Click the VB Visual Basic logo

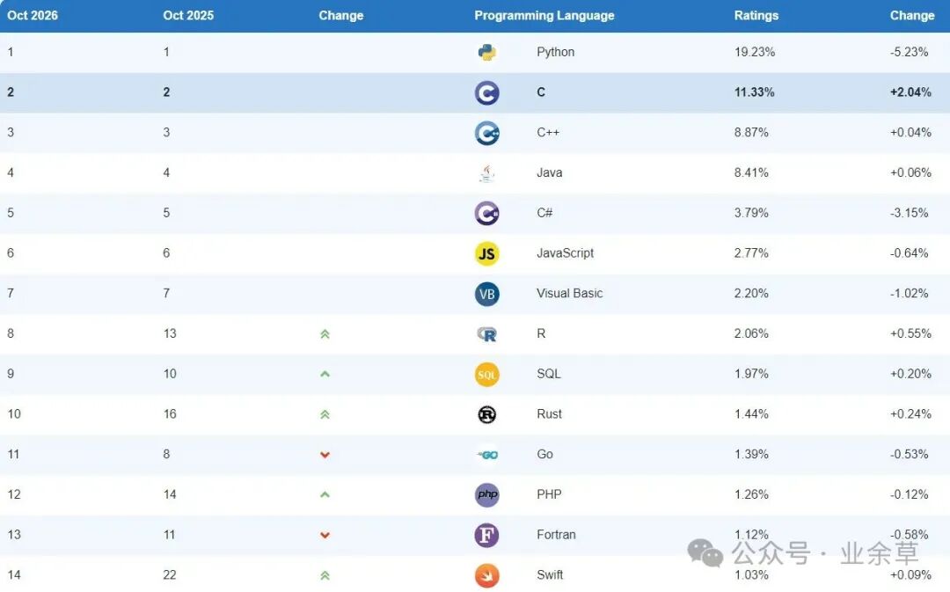tap(486, 294)
